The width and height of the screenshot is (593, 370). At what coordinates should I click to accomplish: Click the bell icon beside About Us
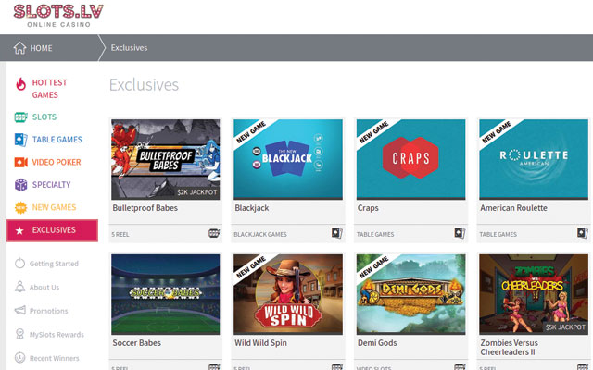pos(19,287)
